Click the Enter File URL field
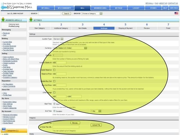 tap(66, 127)
